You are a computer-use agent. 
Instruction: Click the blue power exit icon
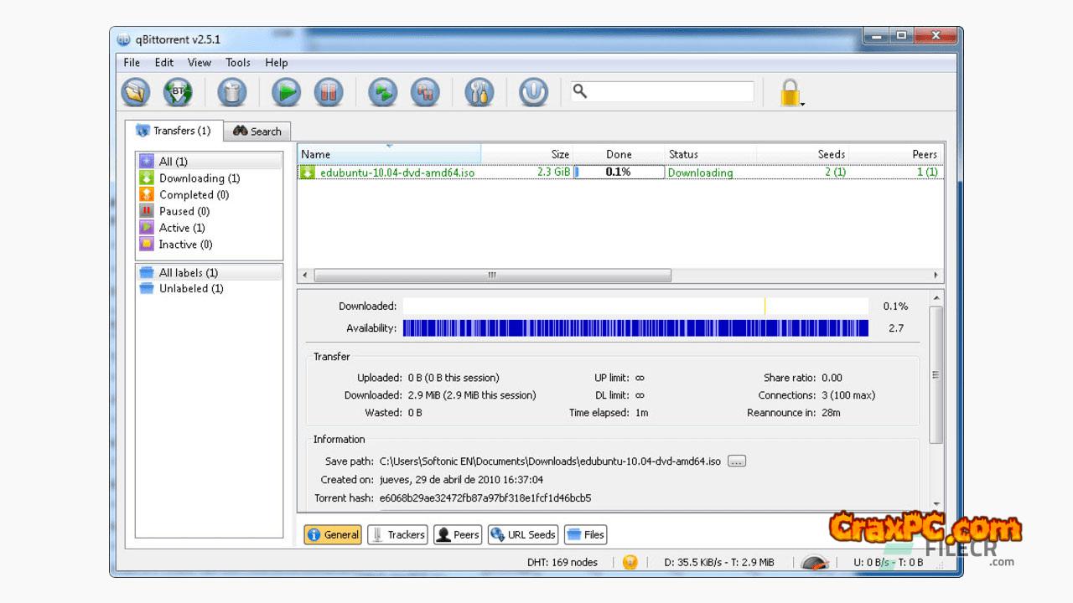(533, 92)
